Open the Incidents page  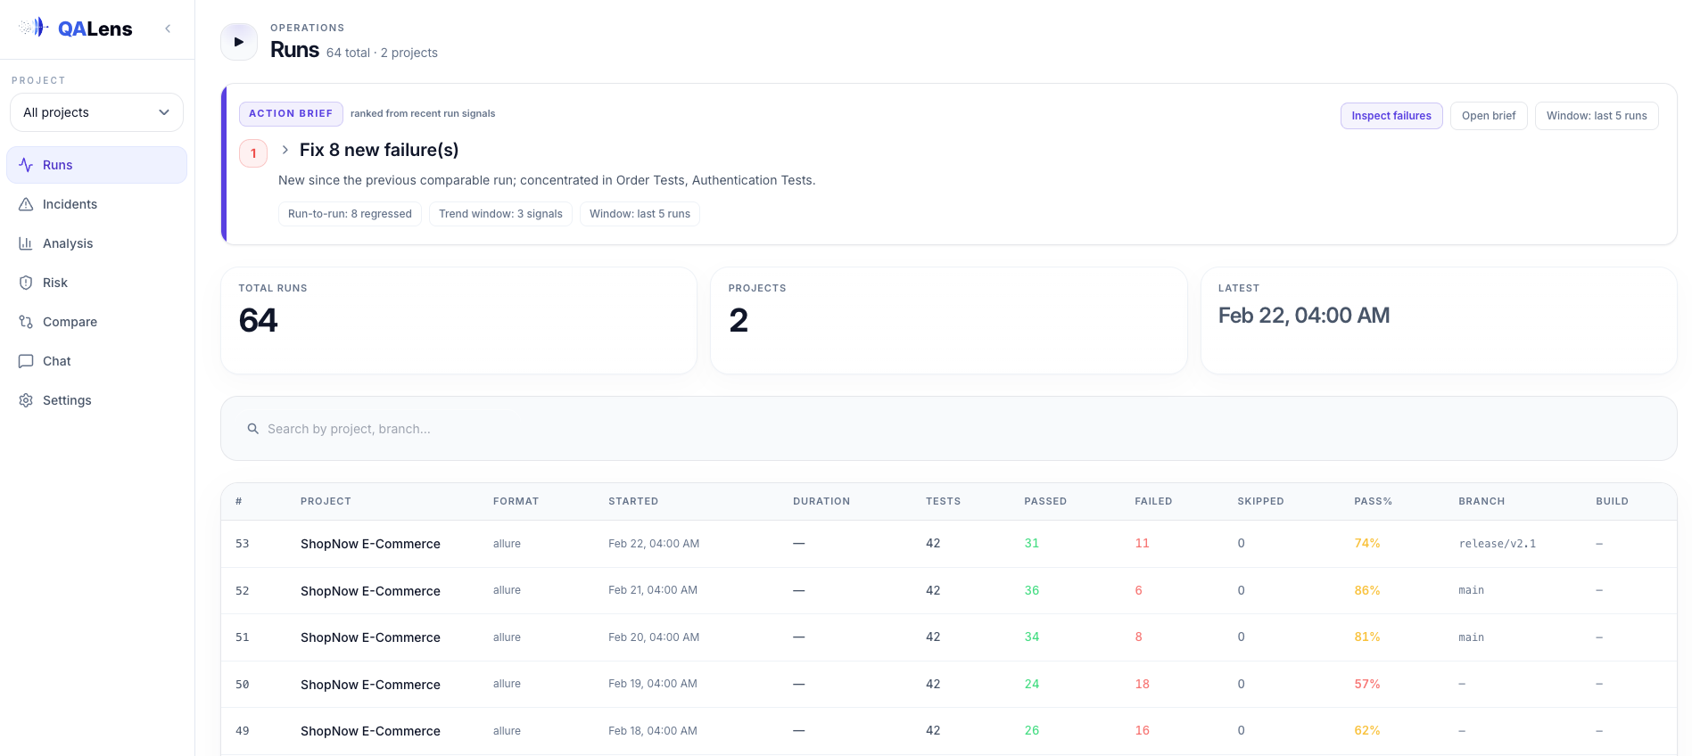pos(96,204)
